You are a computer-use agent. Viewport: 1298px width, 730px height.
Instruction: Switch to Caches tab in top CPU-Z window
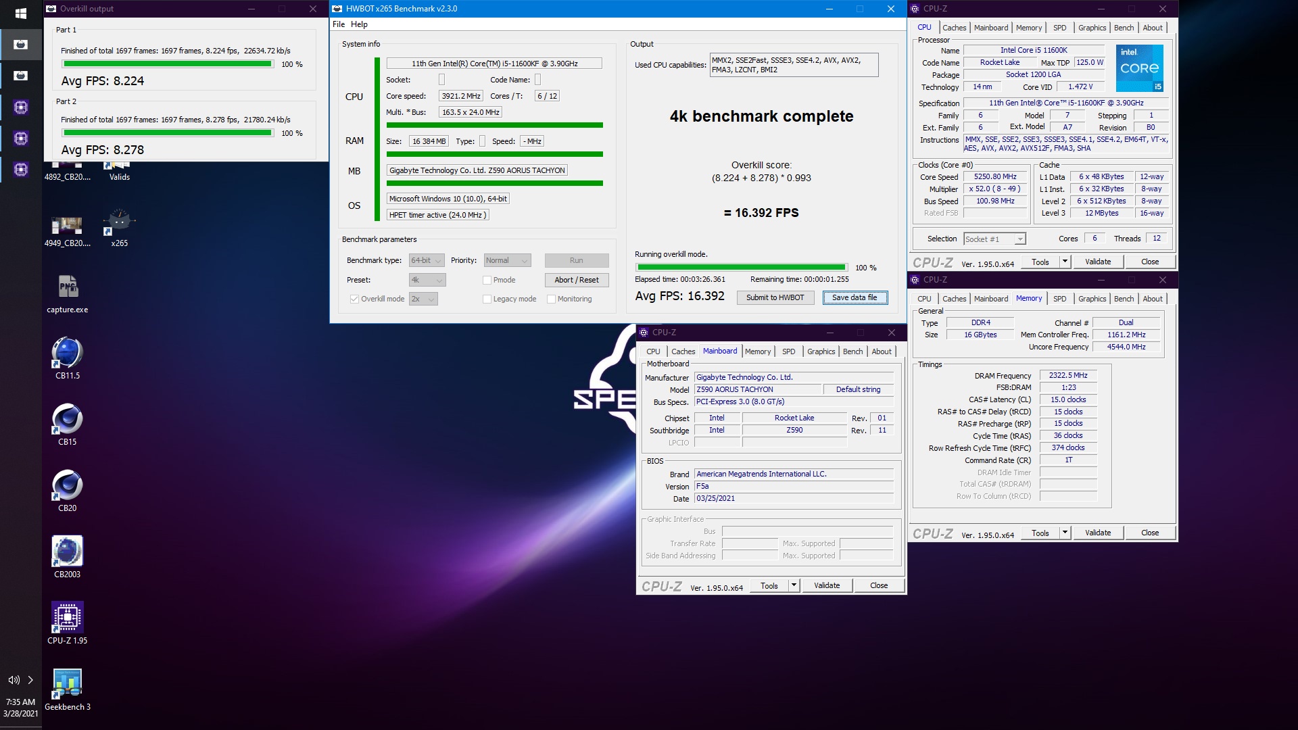point(954,28)
